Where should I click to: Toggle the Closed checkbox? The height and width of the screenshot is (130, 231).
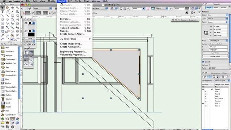pyautogui.click(x=203, y=62)
